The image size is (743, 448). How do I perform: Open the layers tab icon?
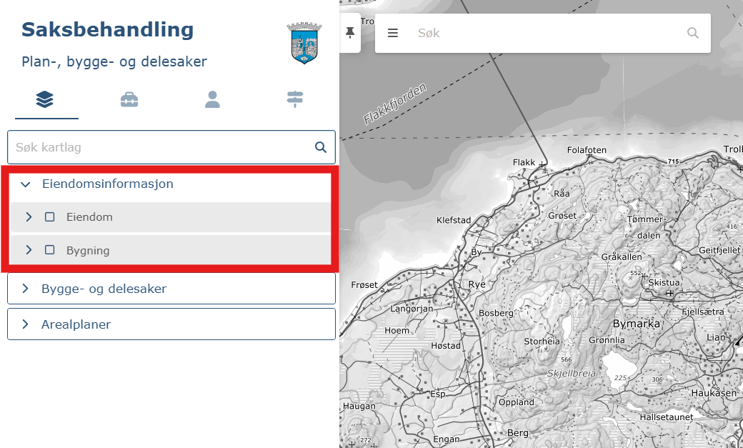pyautogui.click(x=45, y=99)
